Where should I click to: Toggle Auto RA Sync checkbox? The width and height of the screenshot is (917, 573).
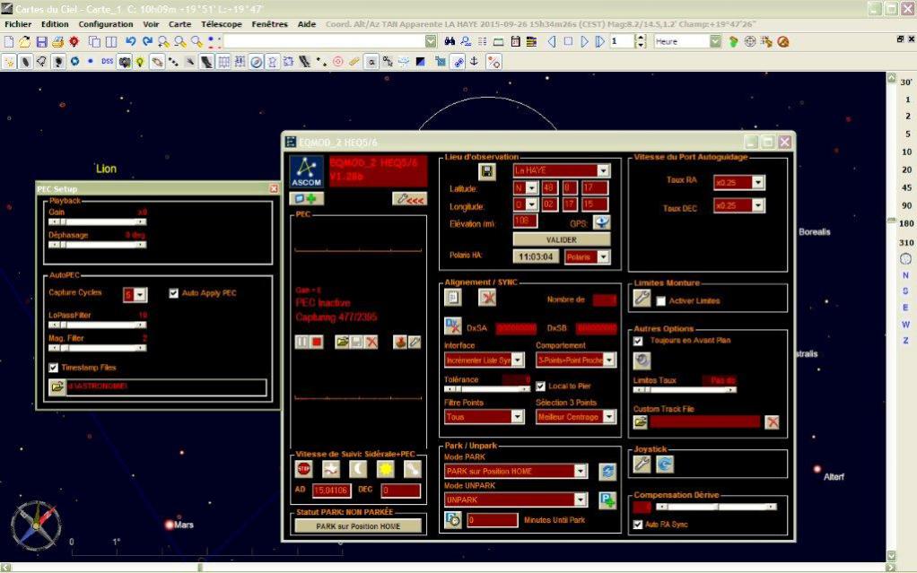(x=638, y=525)
